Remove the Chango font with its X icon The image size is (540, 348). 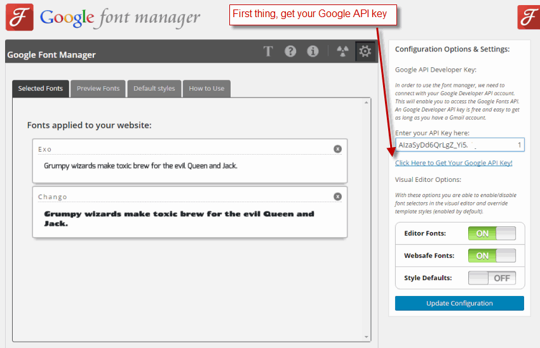pos(337,197)
